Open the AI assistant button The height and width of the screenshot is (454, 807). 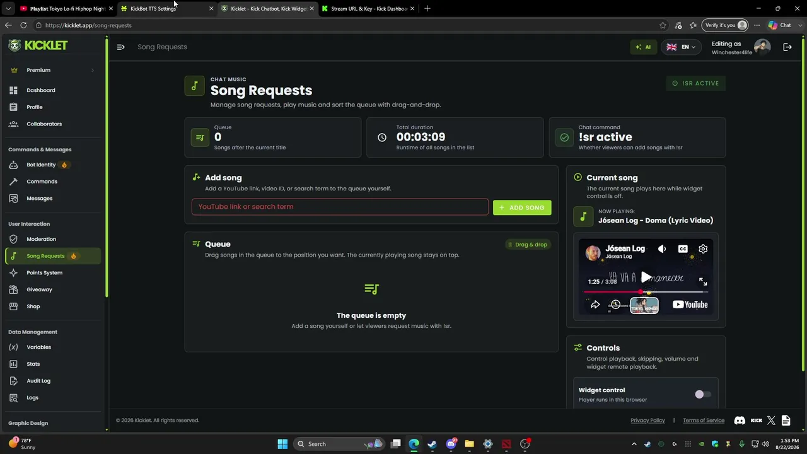tap(643, 47)
